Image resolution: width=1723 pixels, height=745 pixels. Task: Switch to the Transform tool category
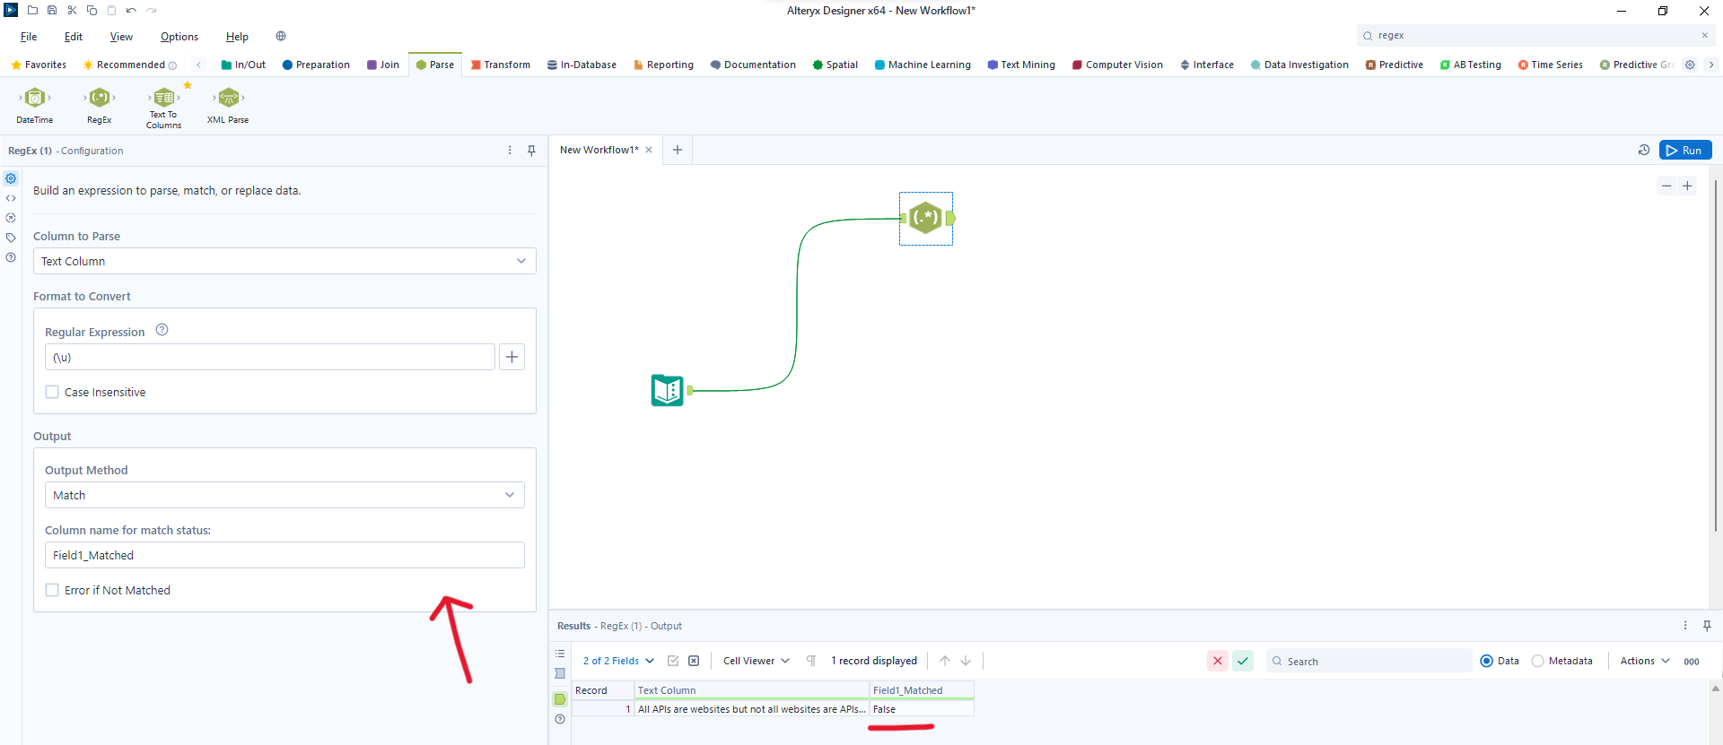tap(501, 65)
